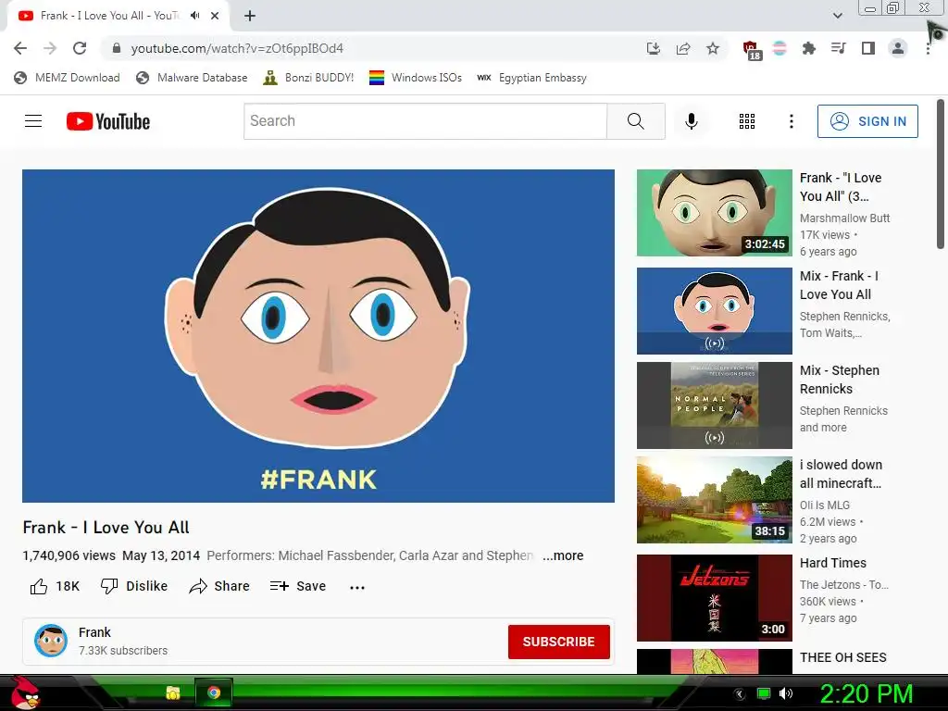Open the Bonzi BUDDY! bookmark

[308, 78]
